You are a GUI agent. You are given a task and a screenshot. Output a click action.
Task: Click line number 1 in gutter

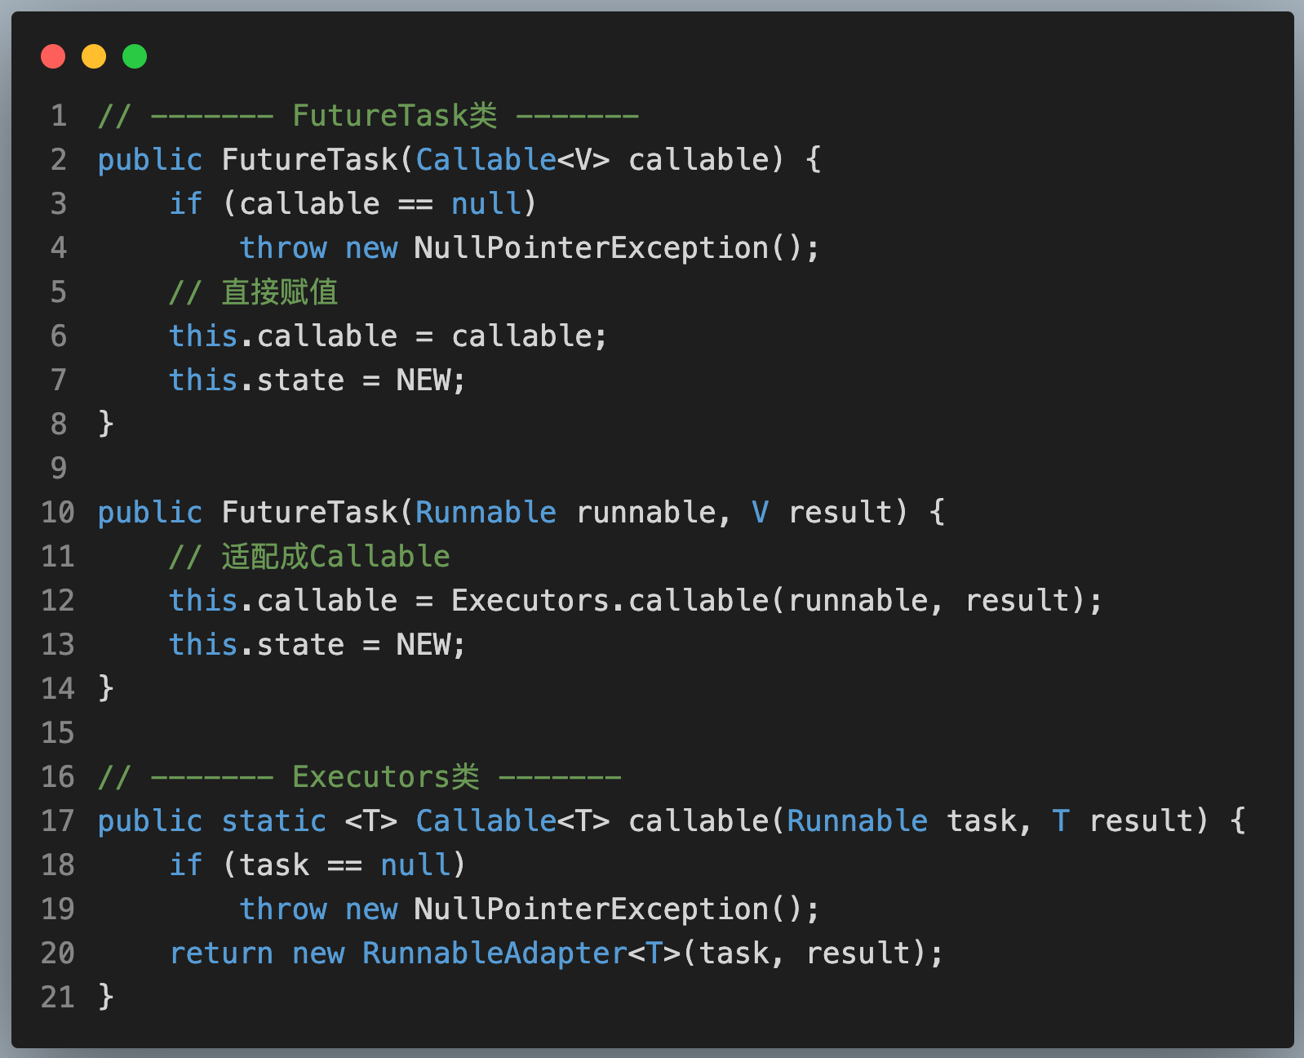pyautogui.click(x=59, y=116)
